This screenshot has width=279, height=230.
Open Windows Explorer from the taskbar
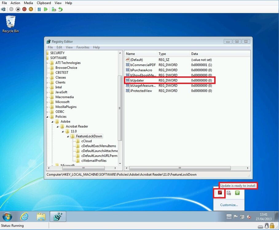(x=41, y=217)
